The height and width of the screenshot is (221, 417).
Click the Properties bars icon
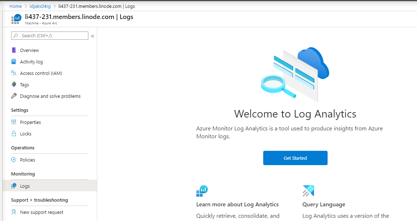click(x=14, y=122)
